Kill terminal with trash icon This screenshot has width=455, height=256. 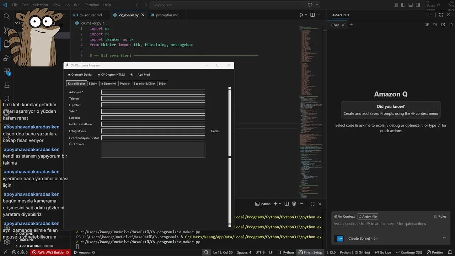click(294, 204)
